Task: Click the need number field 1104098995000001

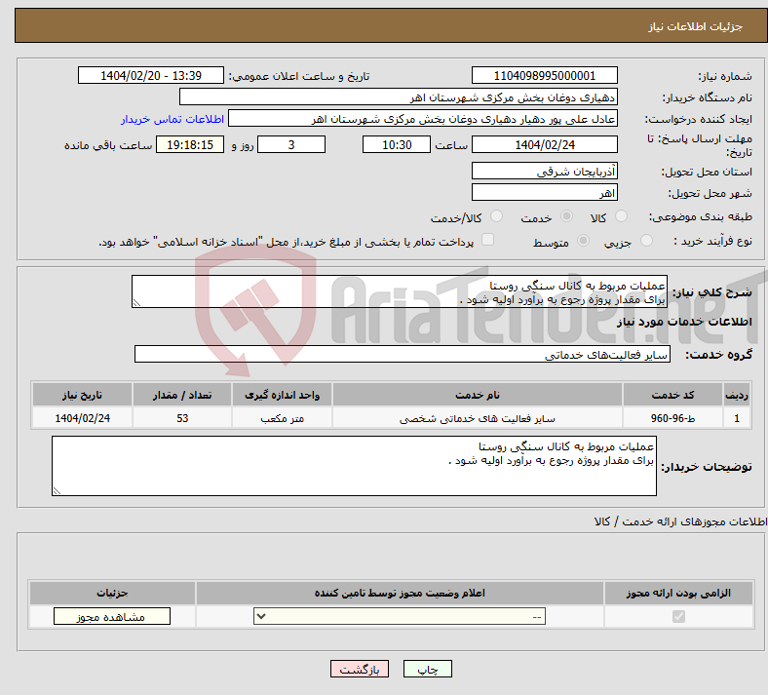Action: click(x=544, y=75)
